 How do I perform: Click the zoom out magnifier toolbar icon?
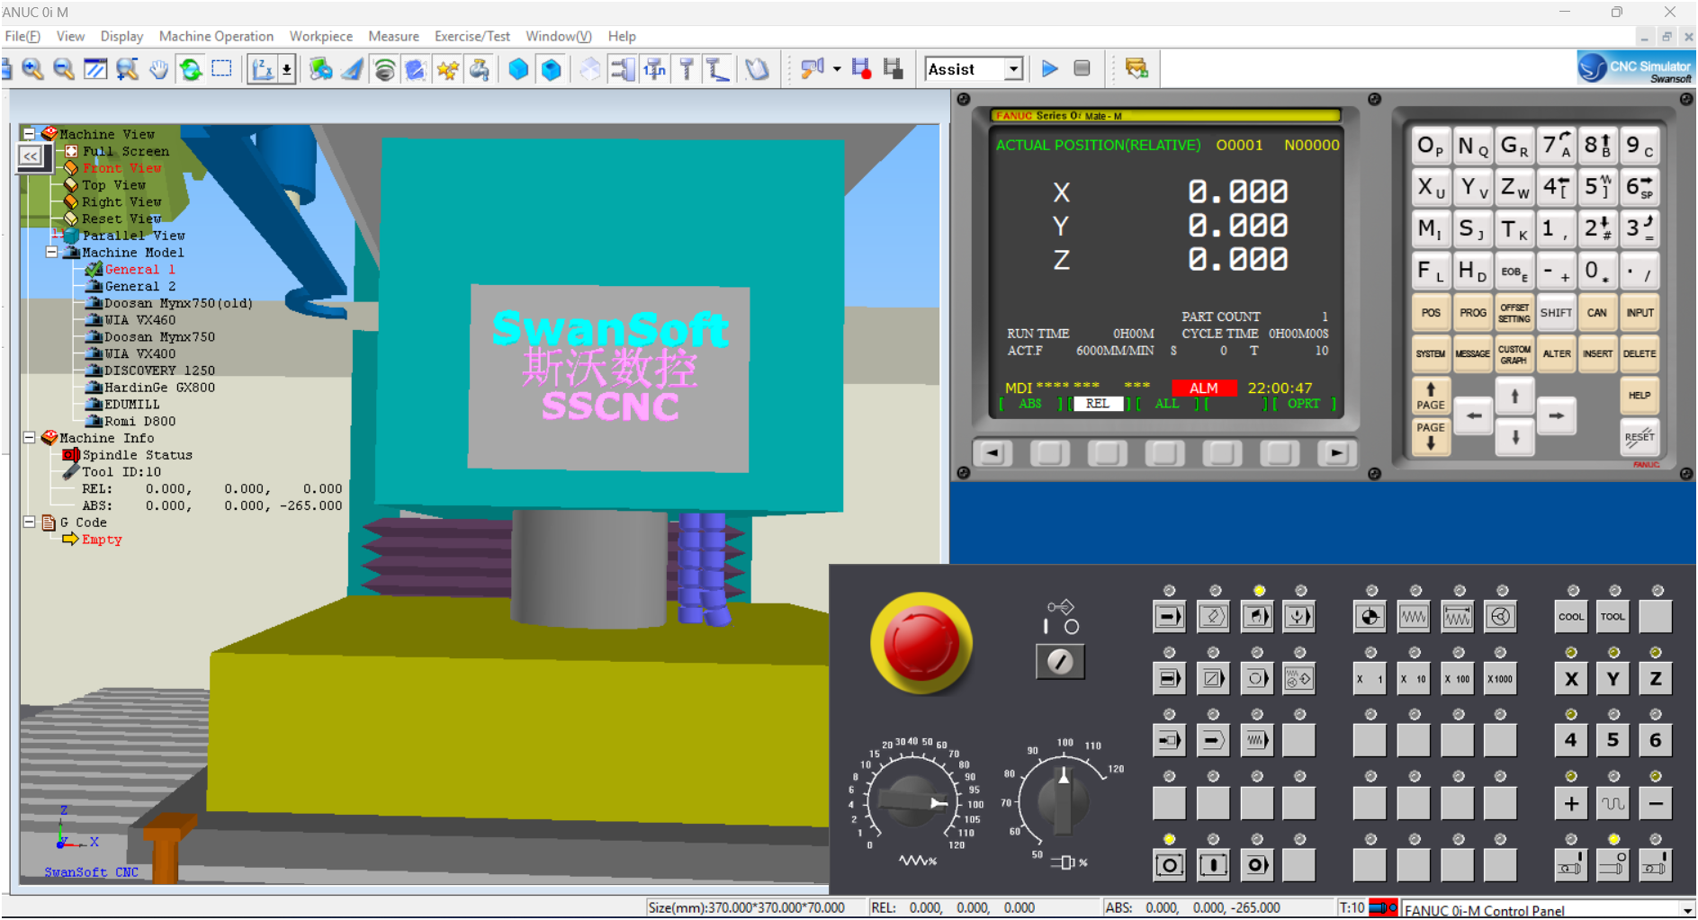click(x=63, y=69)
